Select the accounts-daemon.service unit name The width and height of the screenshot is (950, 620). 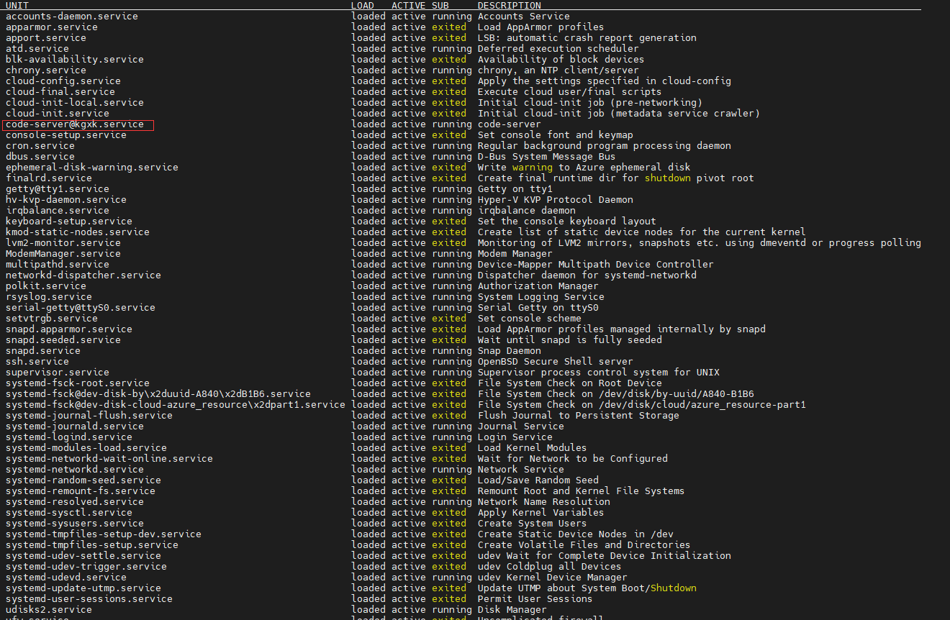point(72,17)
